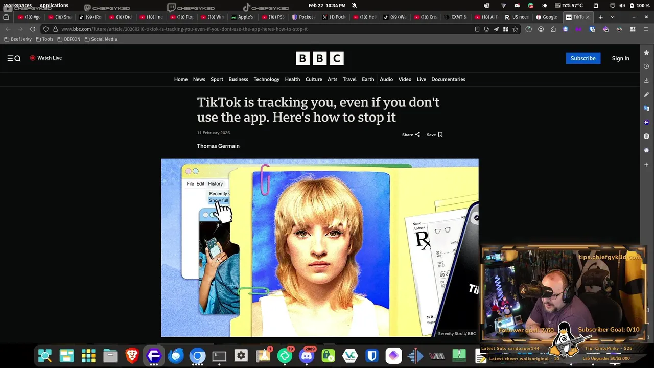Open the BBC hamburger search menu

[14, 58]
